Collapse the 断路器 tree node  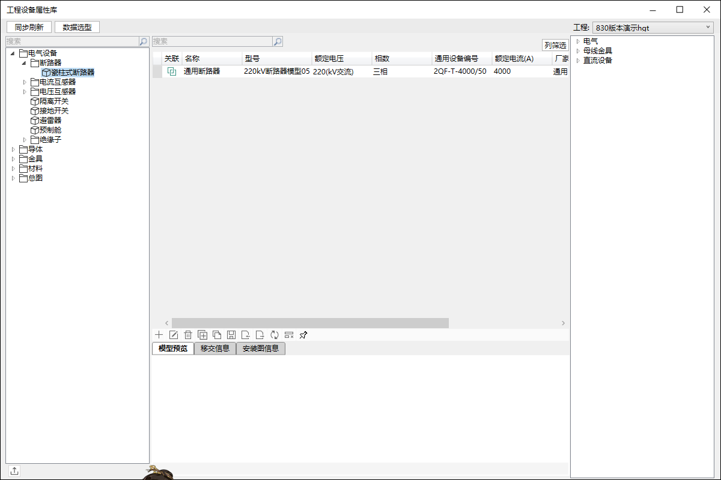(x=24, y=63)
